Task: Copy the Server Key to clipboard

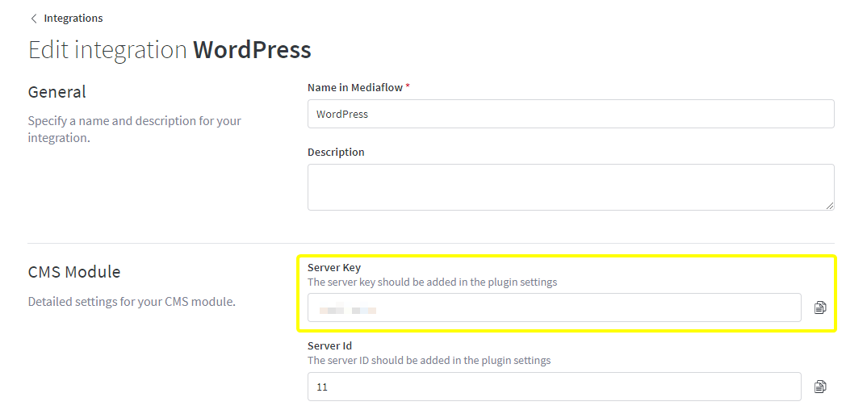Action: [820, 307]
